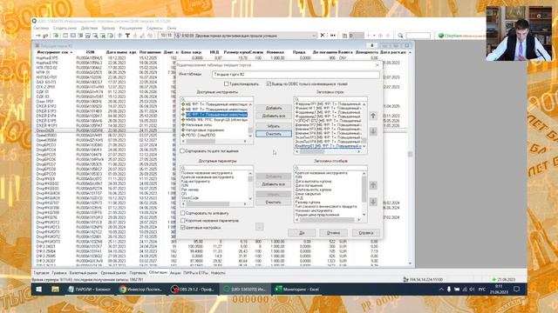558x313 pixels.
Task: Move selected row header up
Action: pyautogui.click(x=373, y=116)
